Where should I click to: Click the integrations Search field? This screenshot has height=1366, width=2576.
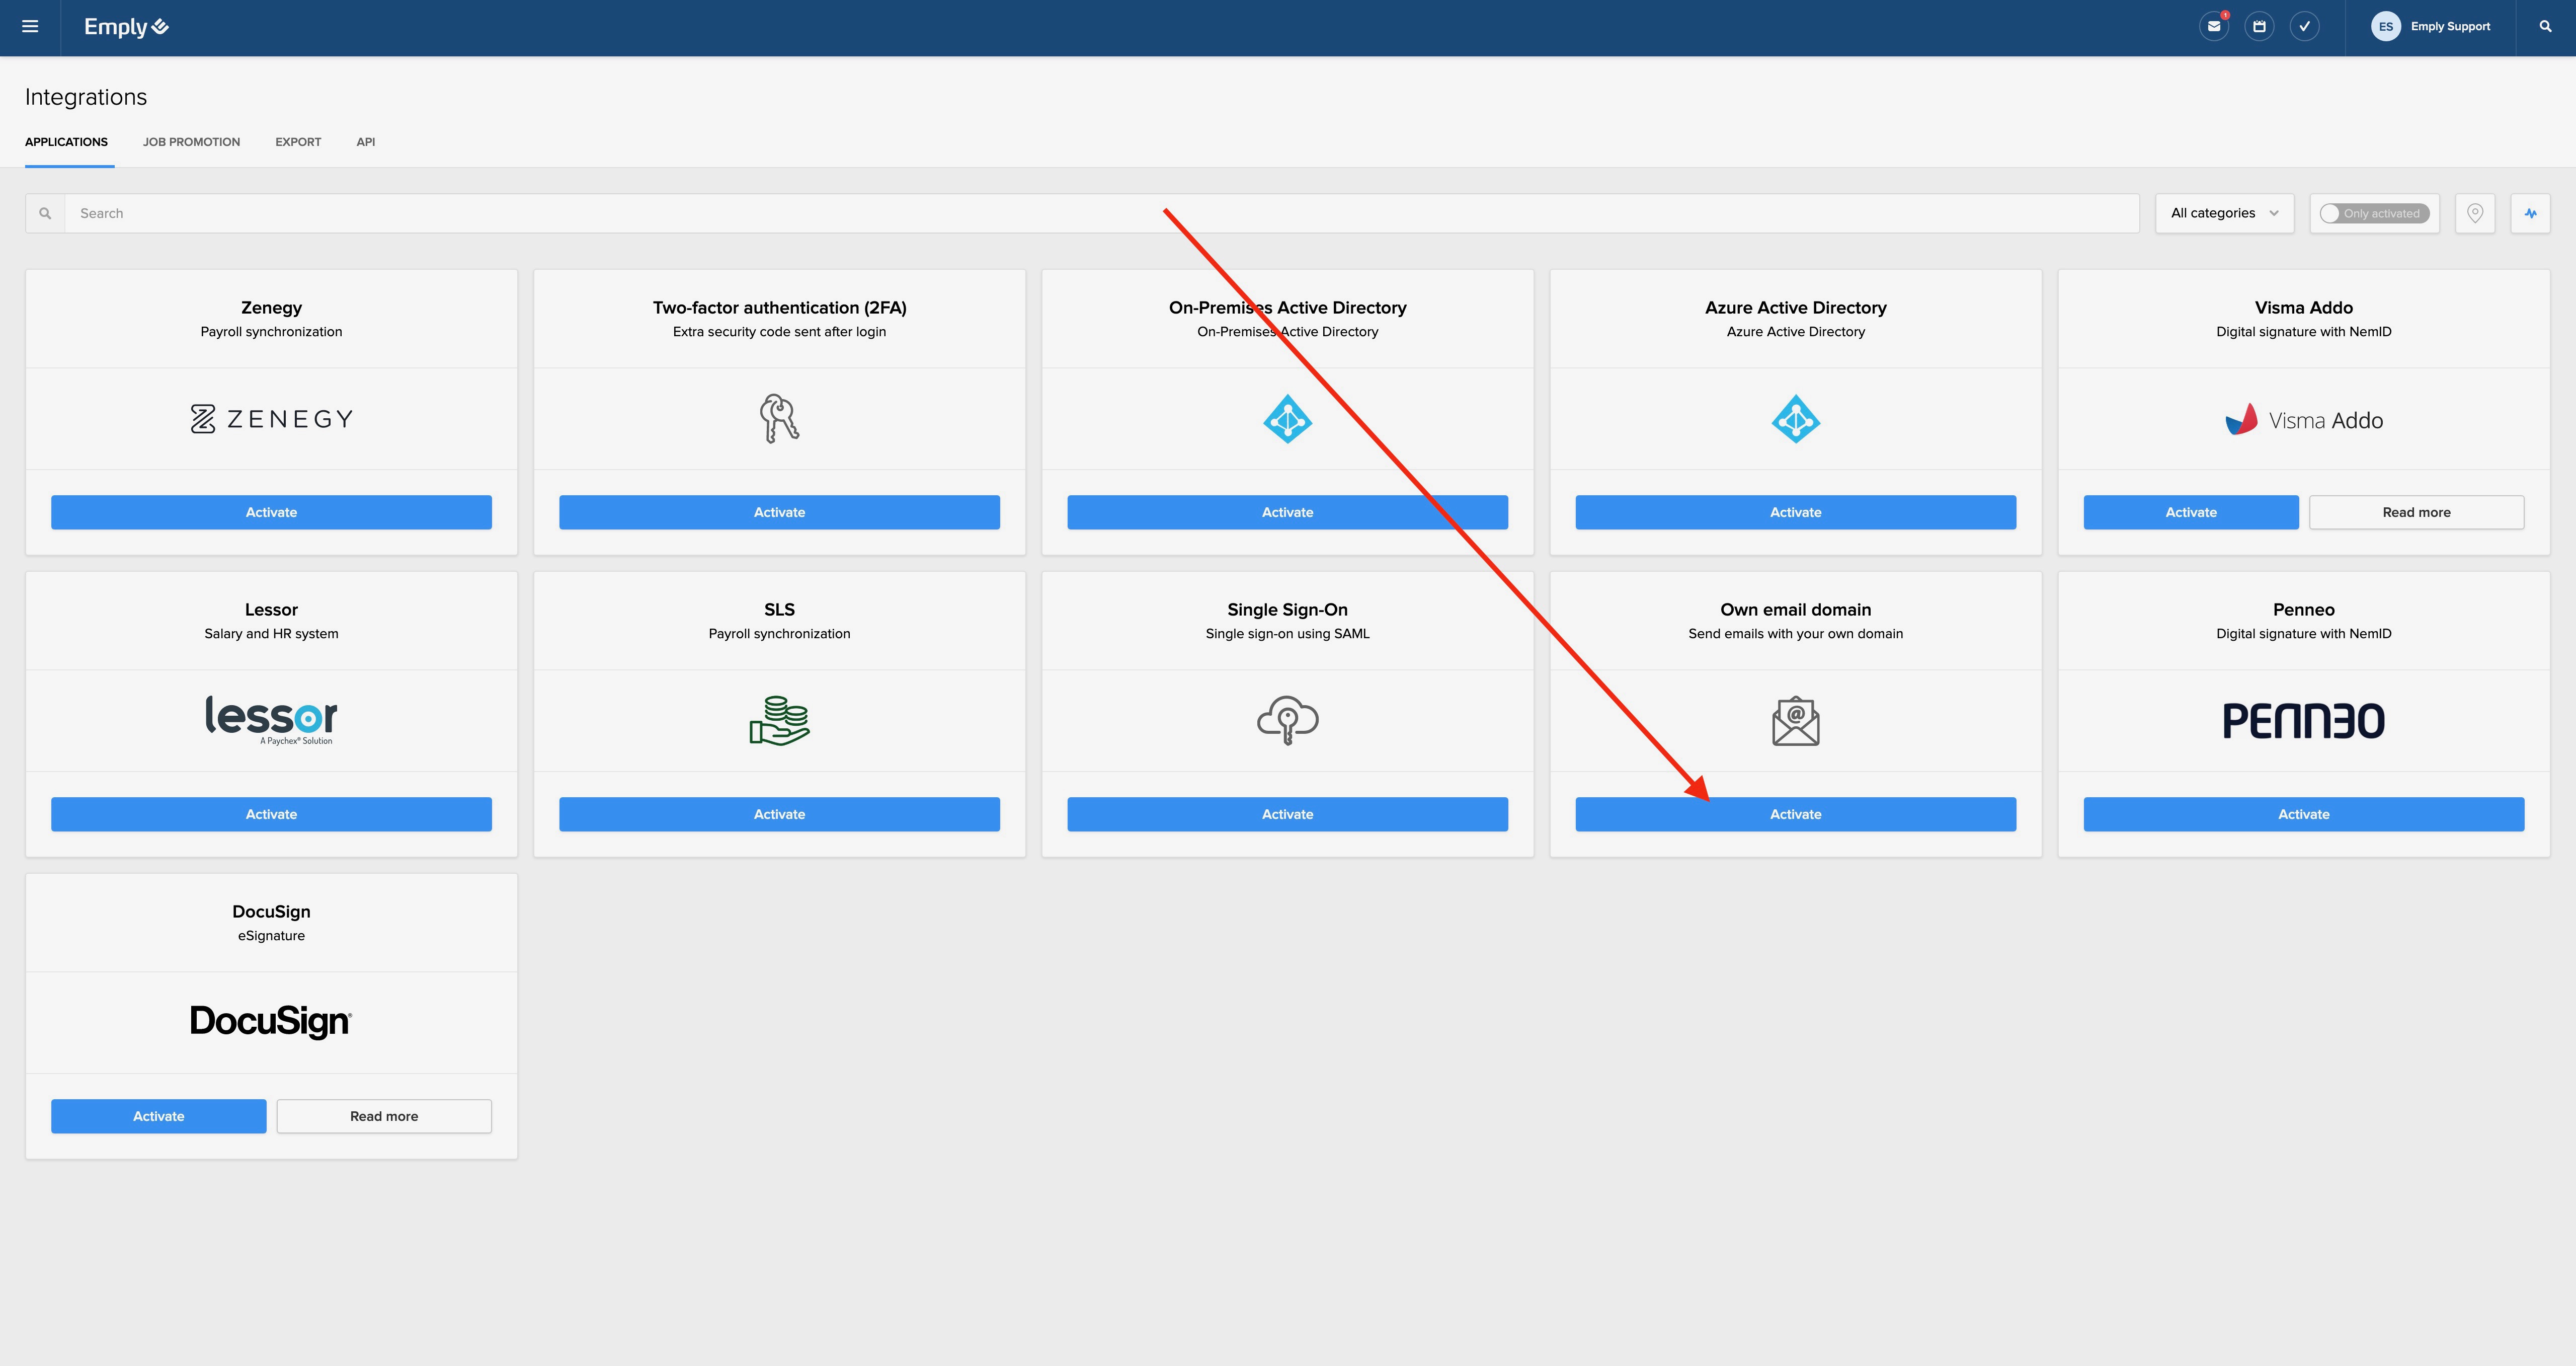[x=1100, y=213]
